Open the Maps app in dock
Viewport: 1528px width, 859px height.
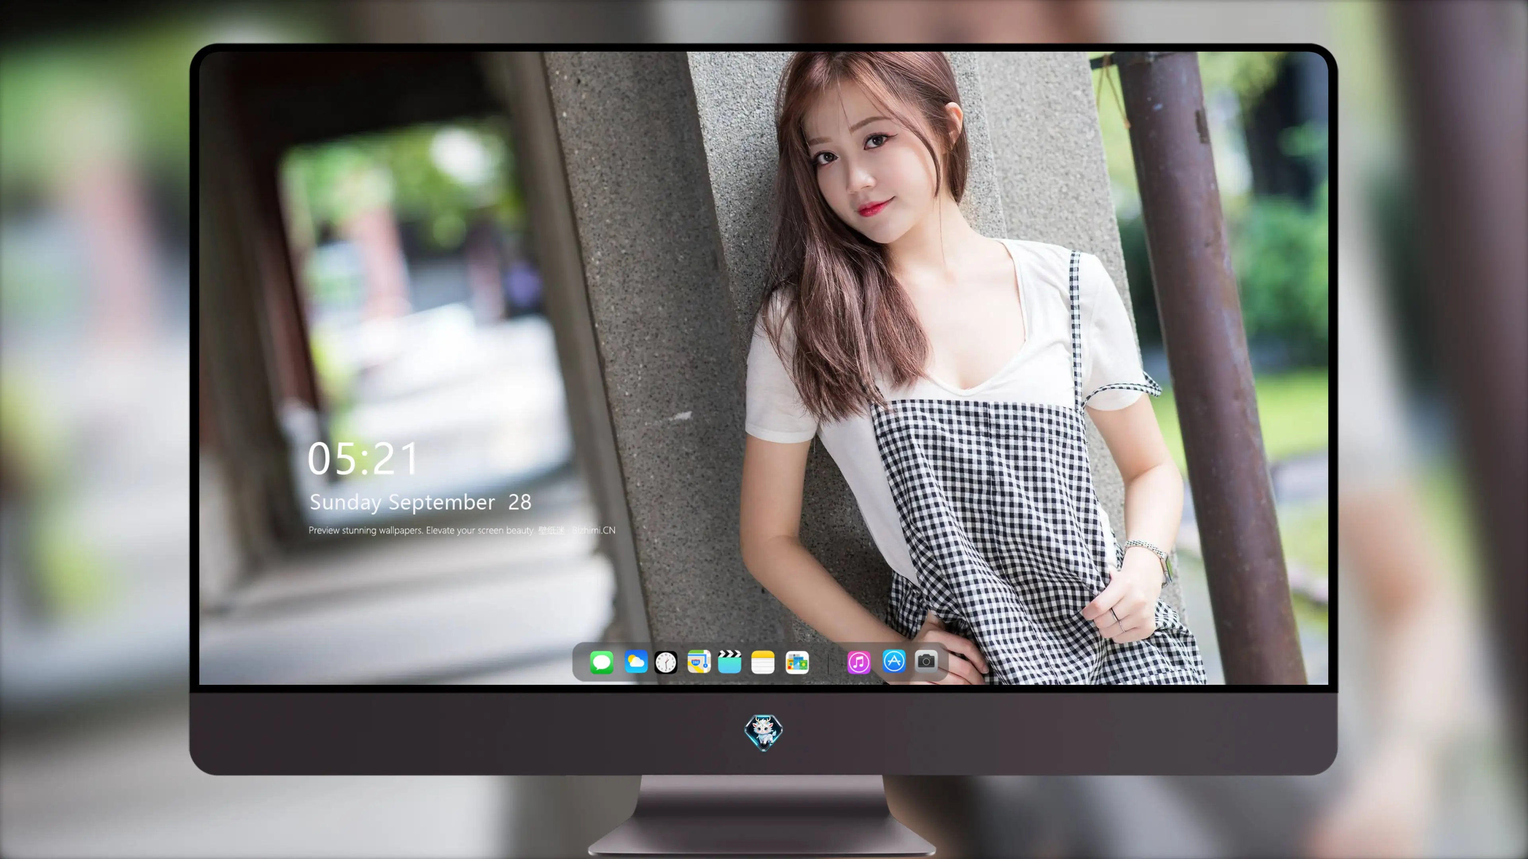[699, 662]
